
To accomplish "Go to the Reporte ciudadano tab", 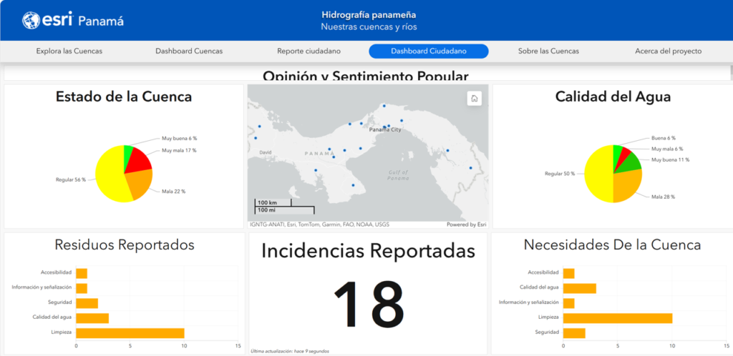I will (x=309, y=51).
